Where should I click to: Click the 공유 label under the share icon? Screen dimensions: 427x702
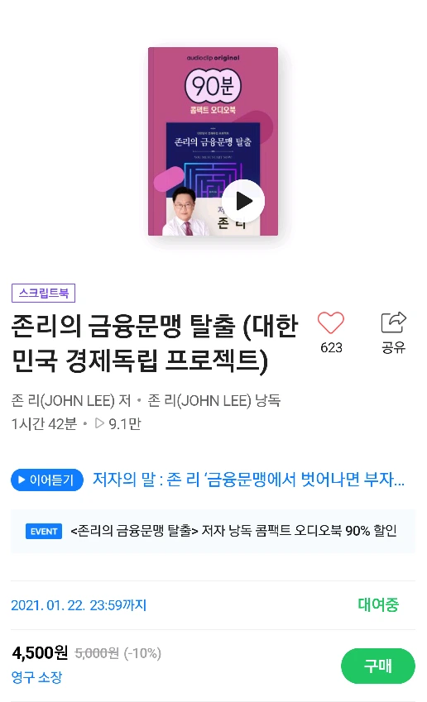[x=393, y=347]
